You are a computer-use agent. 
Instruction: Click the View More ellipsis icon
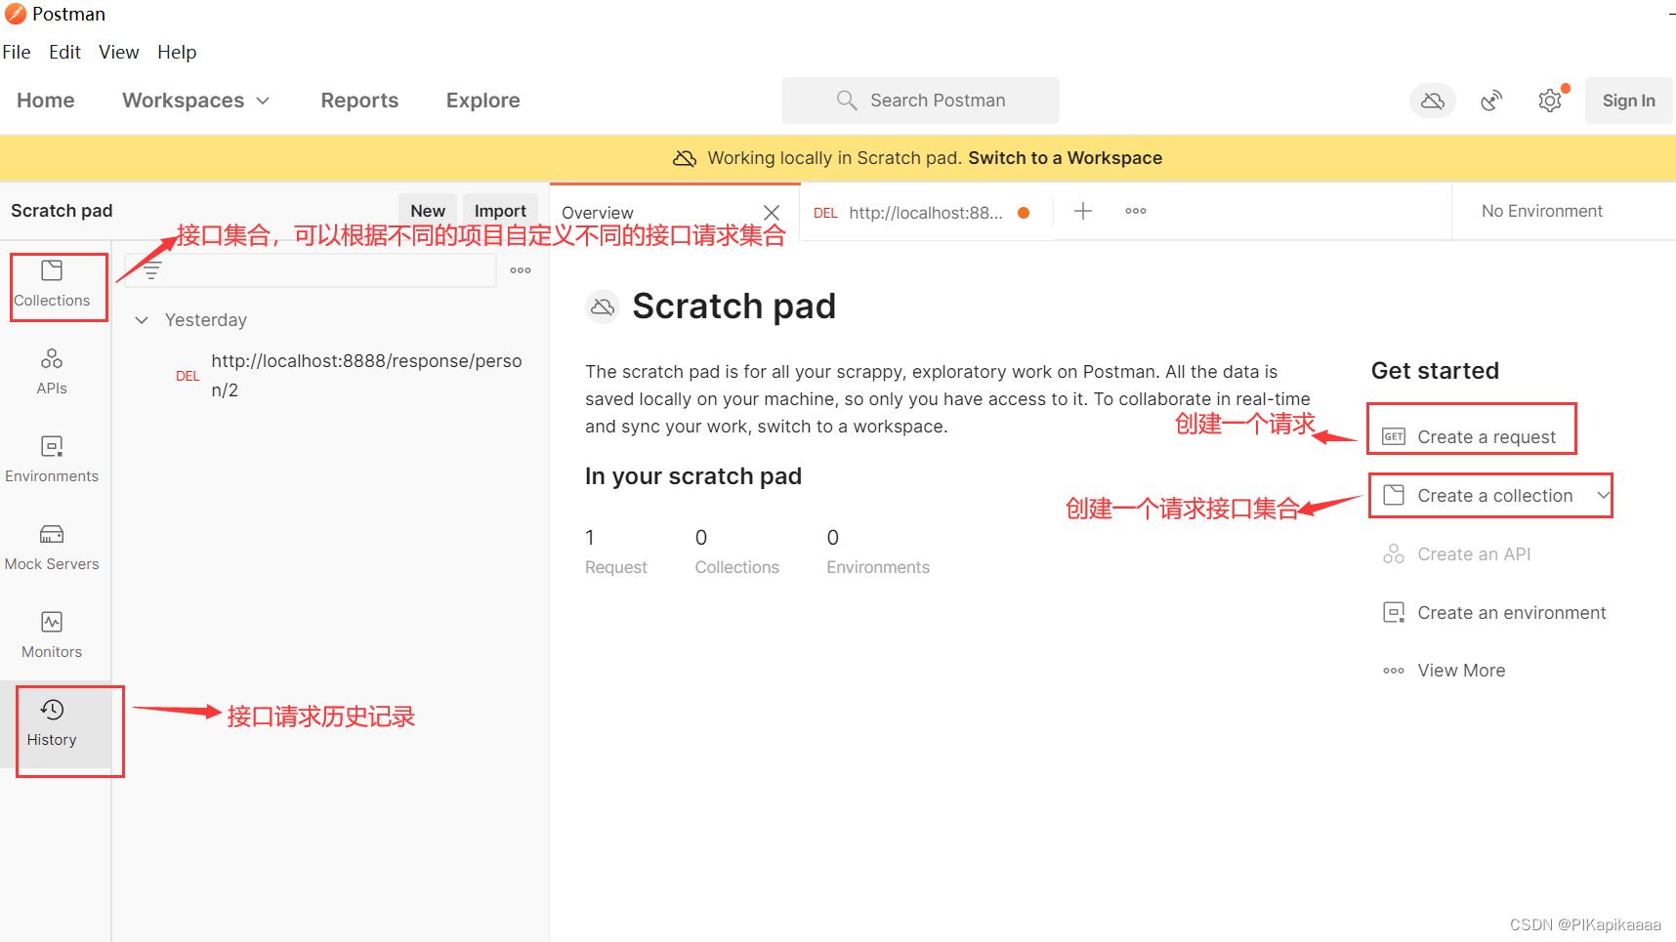tap(1394, 671)
